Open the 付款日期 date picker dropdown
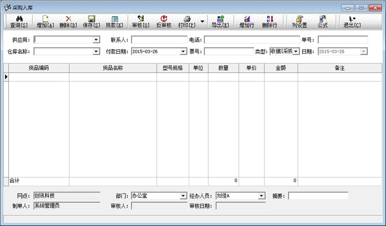Viewport: 386px width, 226px height. pyautogui.click(x=183, y=51)
